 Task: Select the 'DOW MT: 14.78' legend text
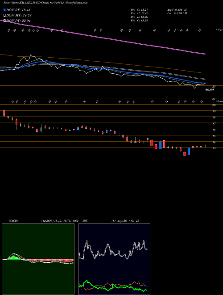pyautogui.click(x=18, y=15)
